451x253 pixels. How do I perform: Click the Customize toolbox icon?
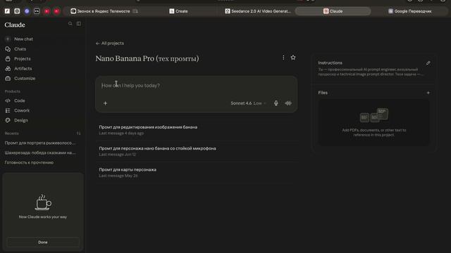click(8, 78)
